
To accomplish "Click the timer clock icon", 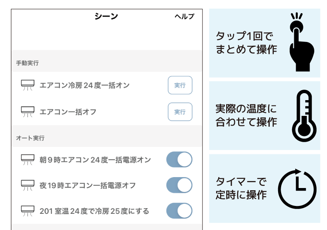I will click(x=297, y=188).
